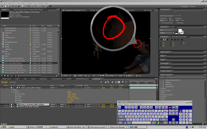
Task: Collapse the Transform group of layer 1
Action: pyautogui.click(x=12, y=92)
